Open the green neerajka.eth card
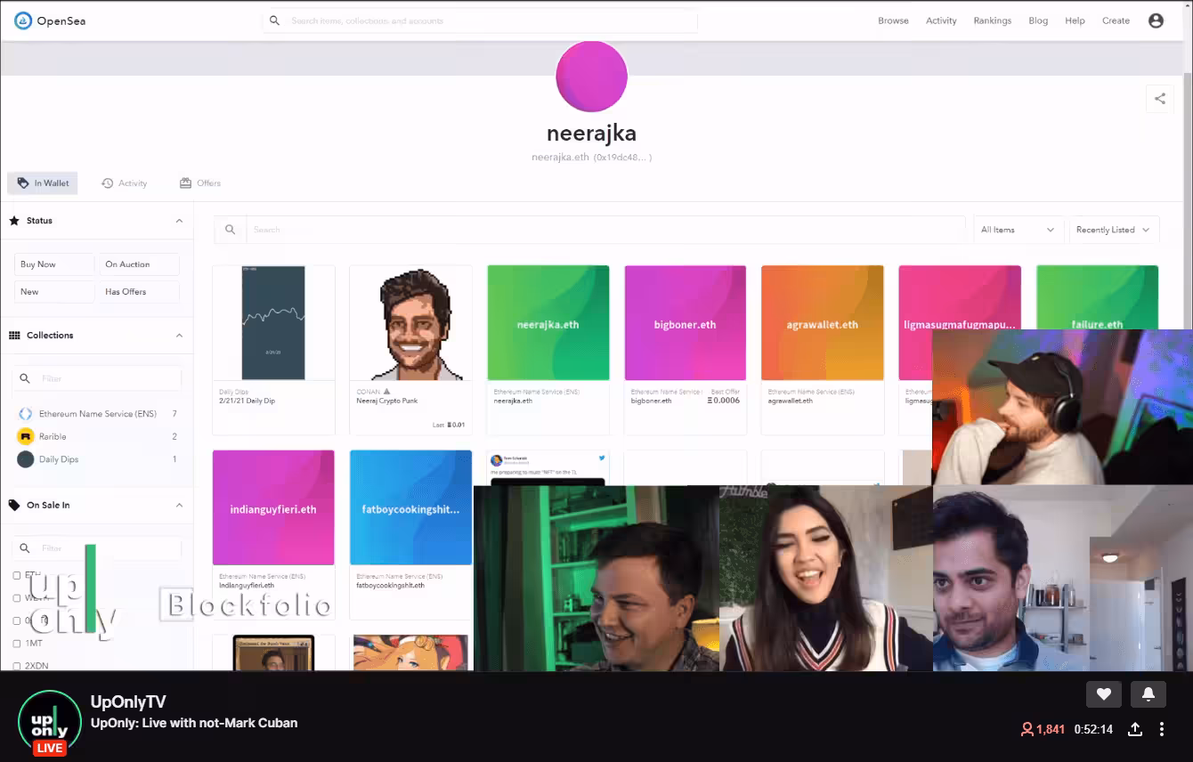This screenshot has height=762, width=1193. click(x=548, y=350)
